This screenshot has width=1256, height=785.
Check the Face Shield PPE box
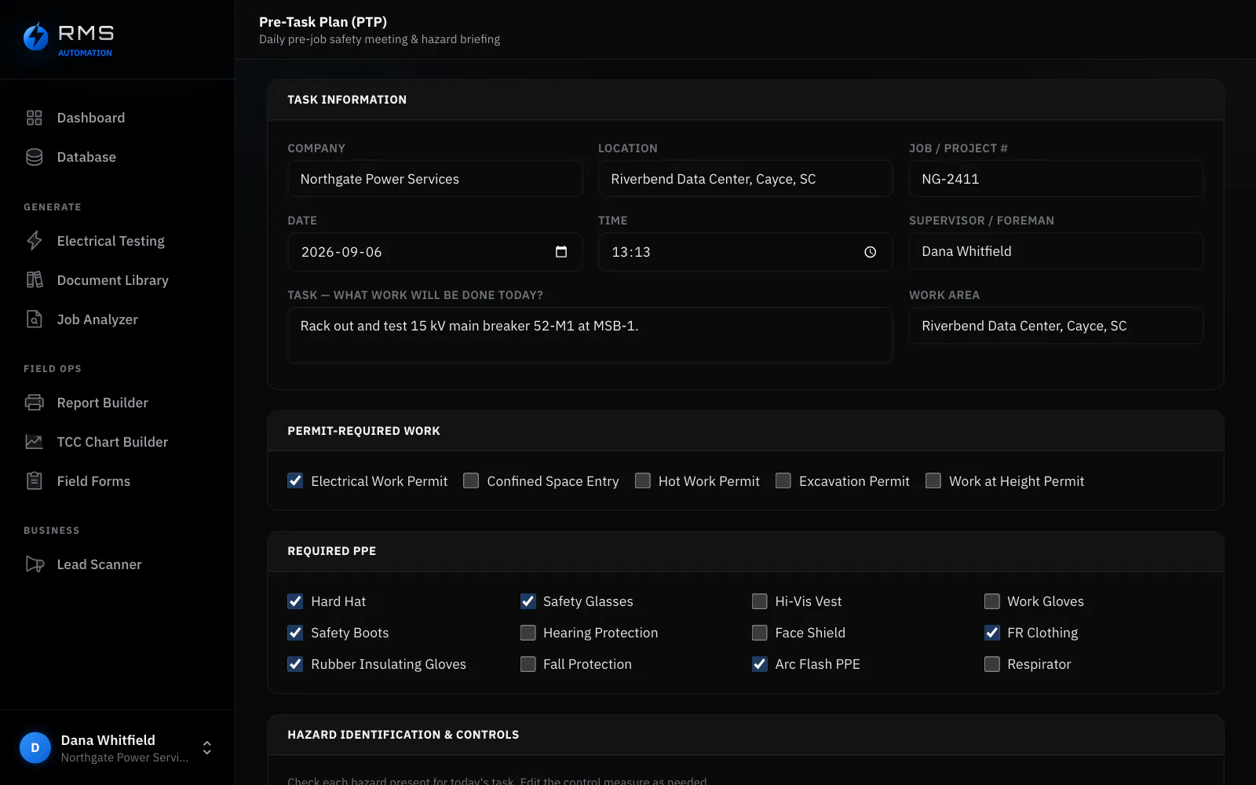759,633
